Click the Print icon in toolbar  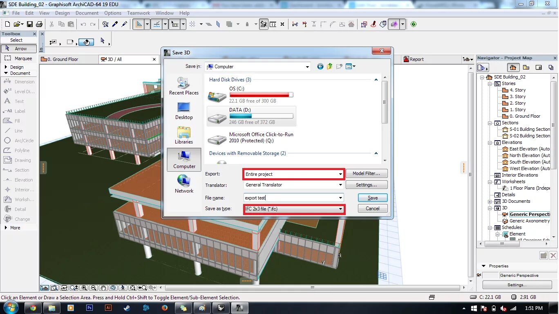pos(39,24)
